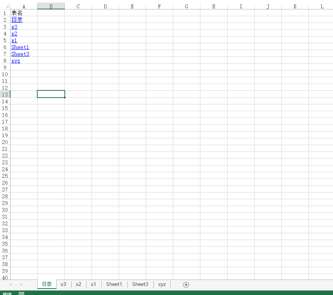Select row 39 header
The image size is (333, 295).
(5, 271)
